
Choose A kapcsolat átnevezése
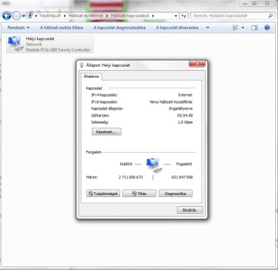click(x=177, y=28)
